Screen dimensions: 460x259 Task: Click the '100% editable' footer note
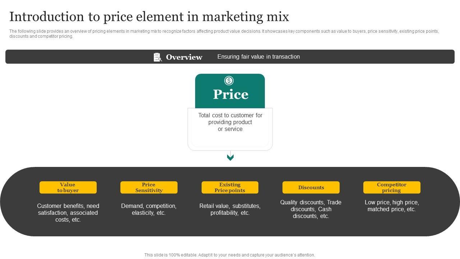pyautogui.click(x=230, y=255)
